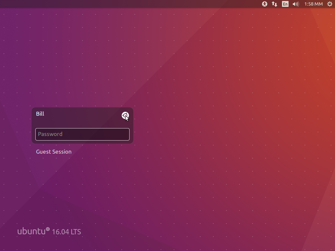The width and height of the screenshot is (335, 251).
Task: Select the Bill user account
Action: (x=40, y=114)
